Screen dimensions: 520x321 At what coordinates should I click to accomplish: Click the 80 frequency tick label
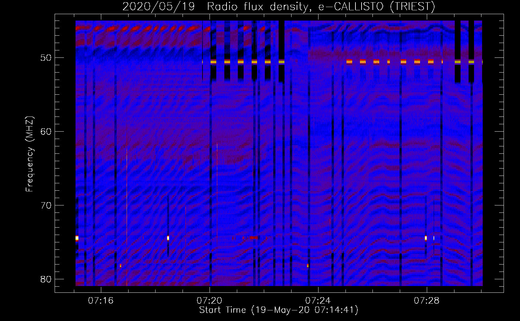(46, 279)
